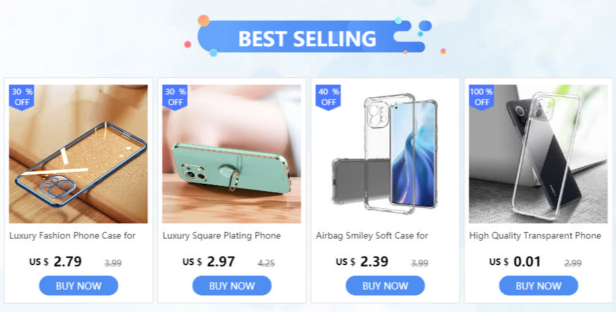Image resolution: width=616 pixels, height=312 pixels.
Task: Open the Luxury Fashion Phone Case title link
Action: tap(72, 236)
